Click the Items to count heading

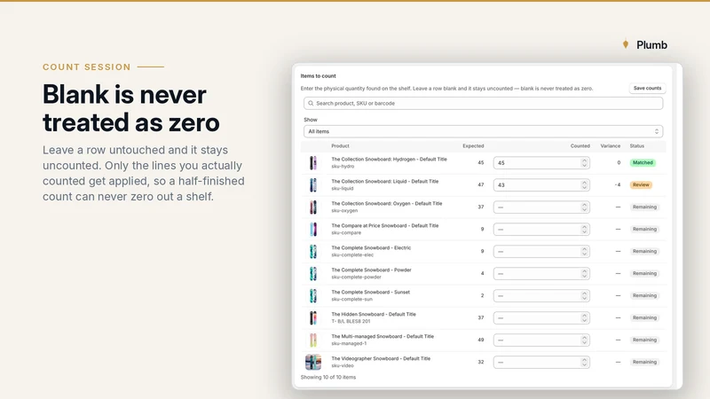pos(319,76)
